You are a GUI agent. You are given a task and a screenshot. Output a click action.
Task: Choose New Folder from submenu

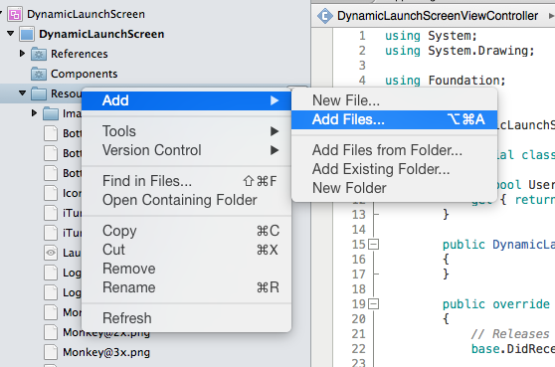pyautogui.click(x=394, y=188)
